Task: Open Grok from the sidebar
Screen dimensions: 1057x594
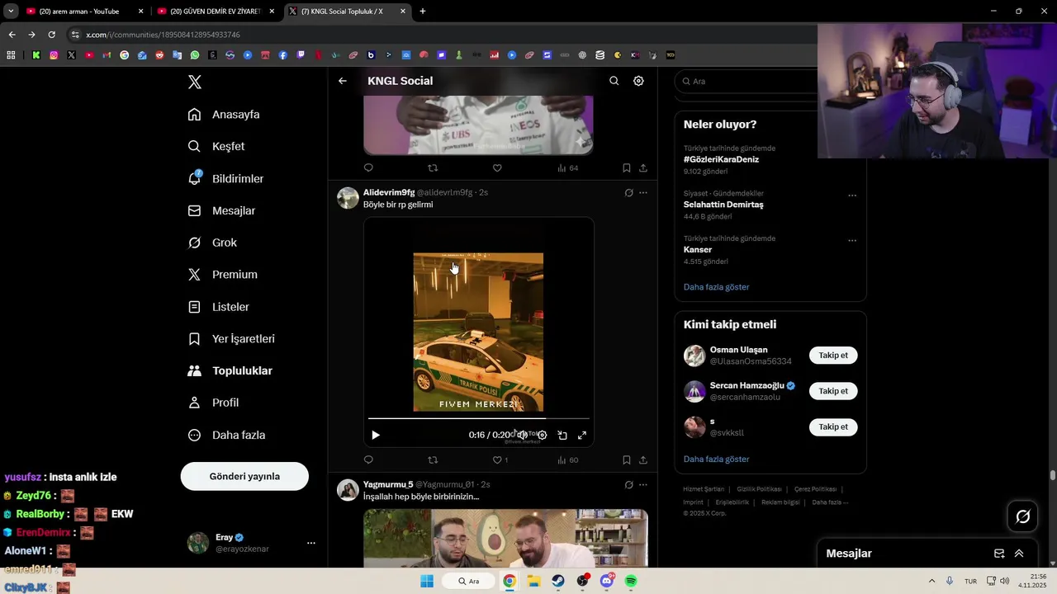Action: pyautogui.click(x=212, y=243)
